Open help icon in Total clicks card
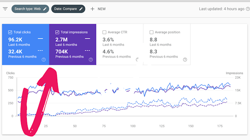250x140 pixels. click(x=44, y=60)
